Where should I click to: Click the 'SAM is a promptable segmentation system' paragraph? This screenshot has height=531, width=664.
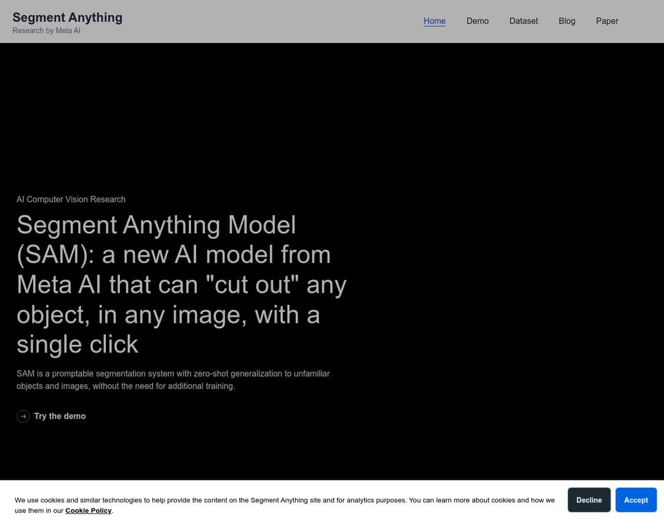tap(173, 380)
